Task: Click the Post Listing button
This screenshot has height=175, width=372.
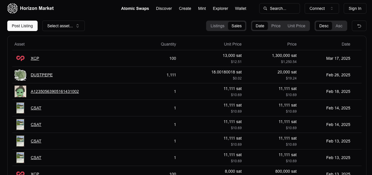Action: pyautogui.click(x=22, y=26)
